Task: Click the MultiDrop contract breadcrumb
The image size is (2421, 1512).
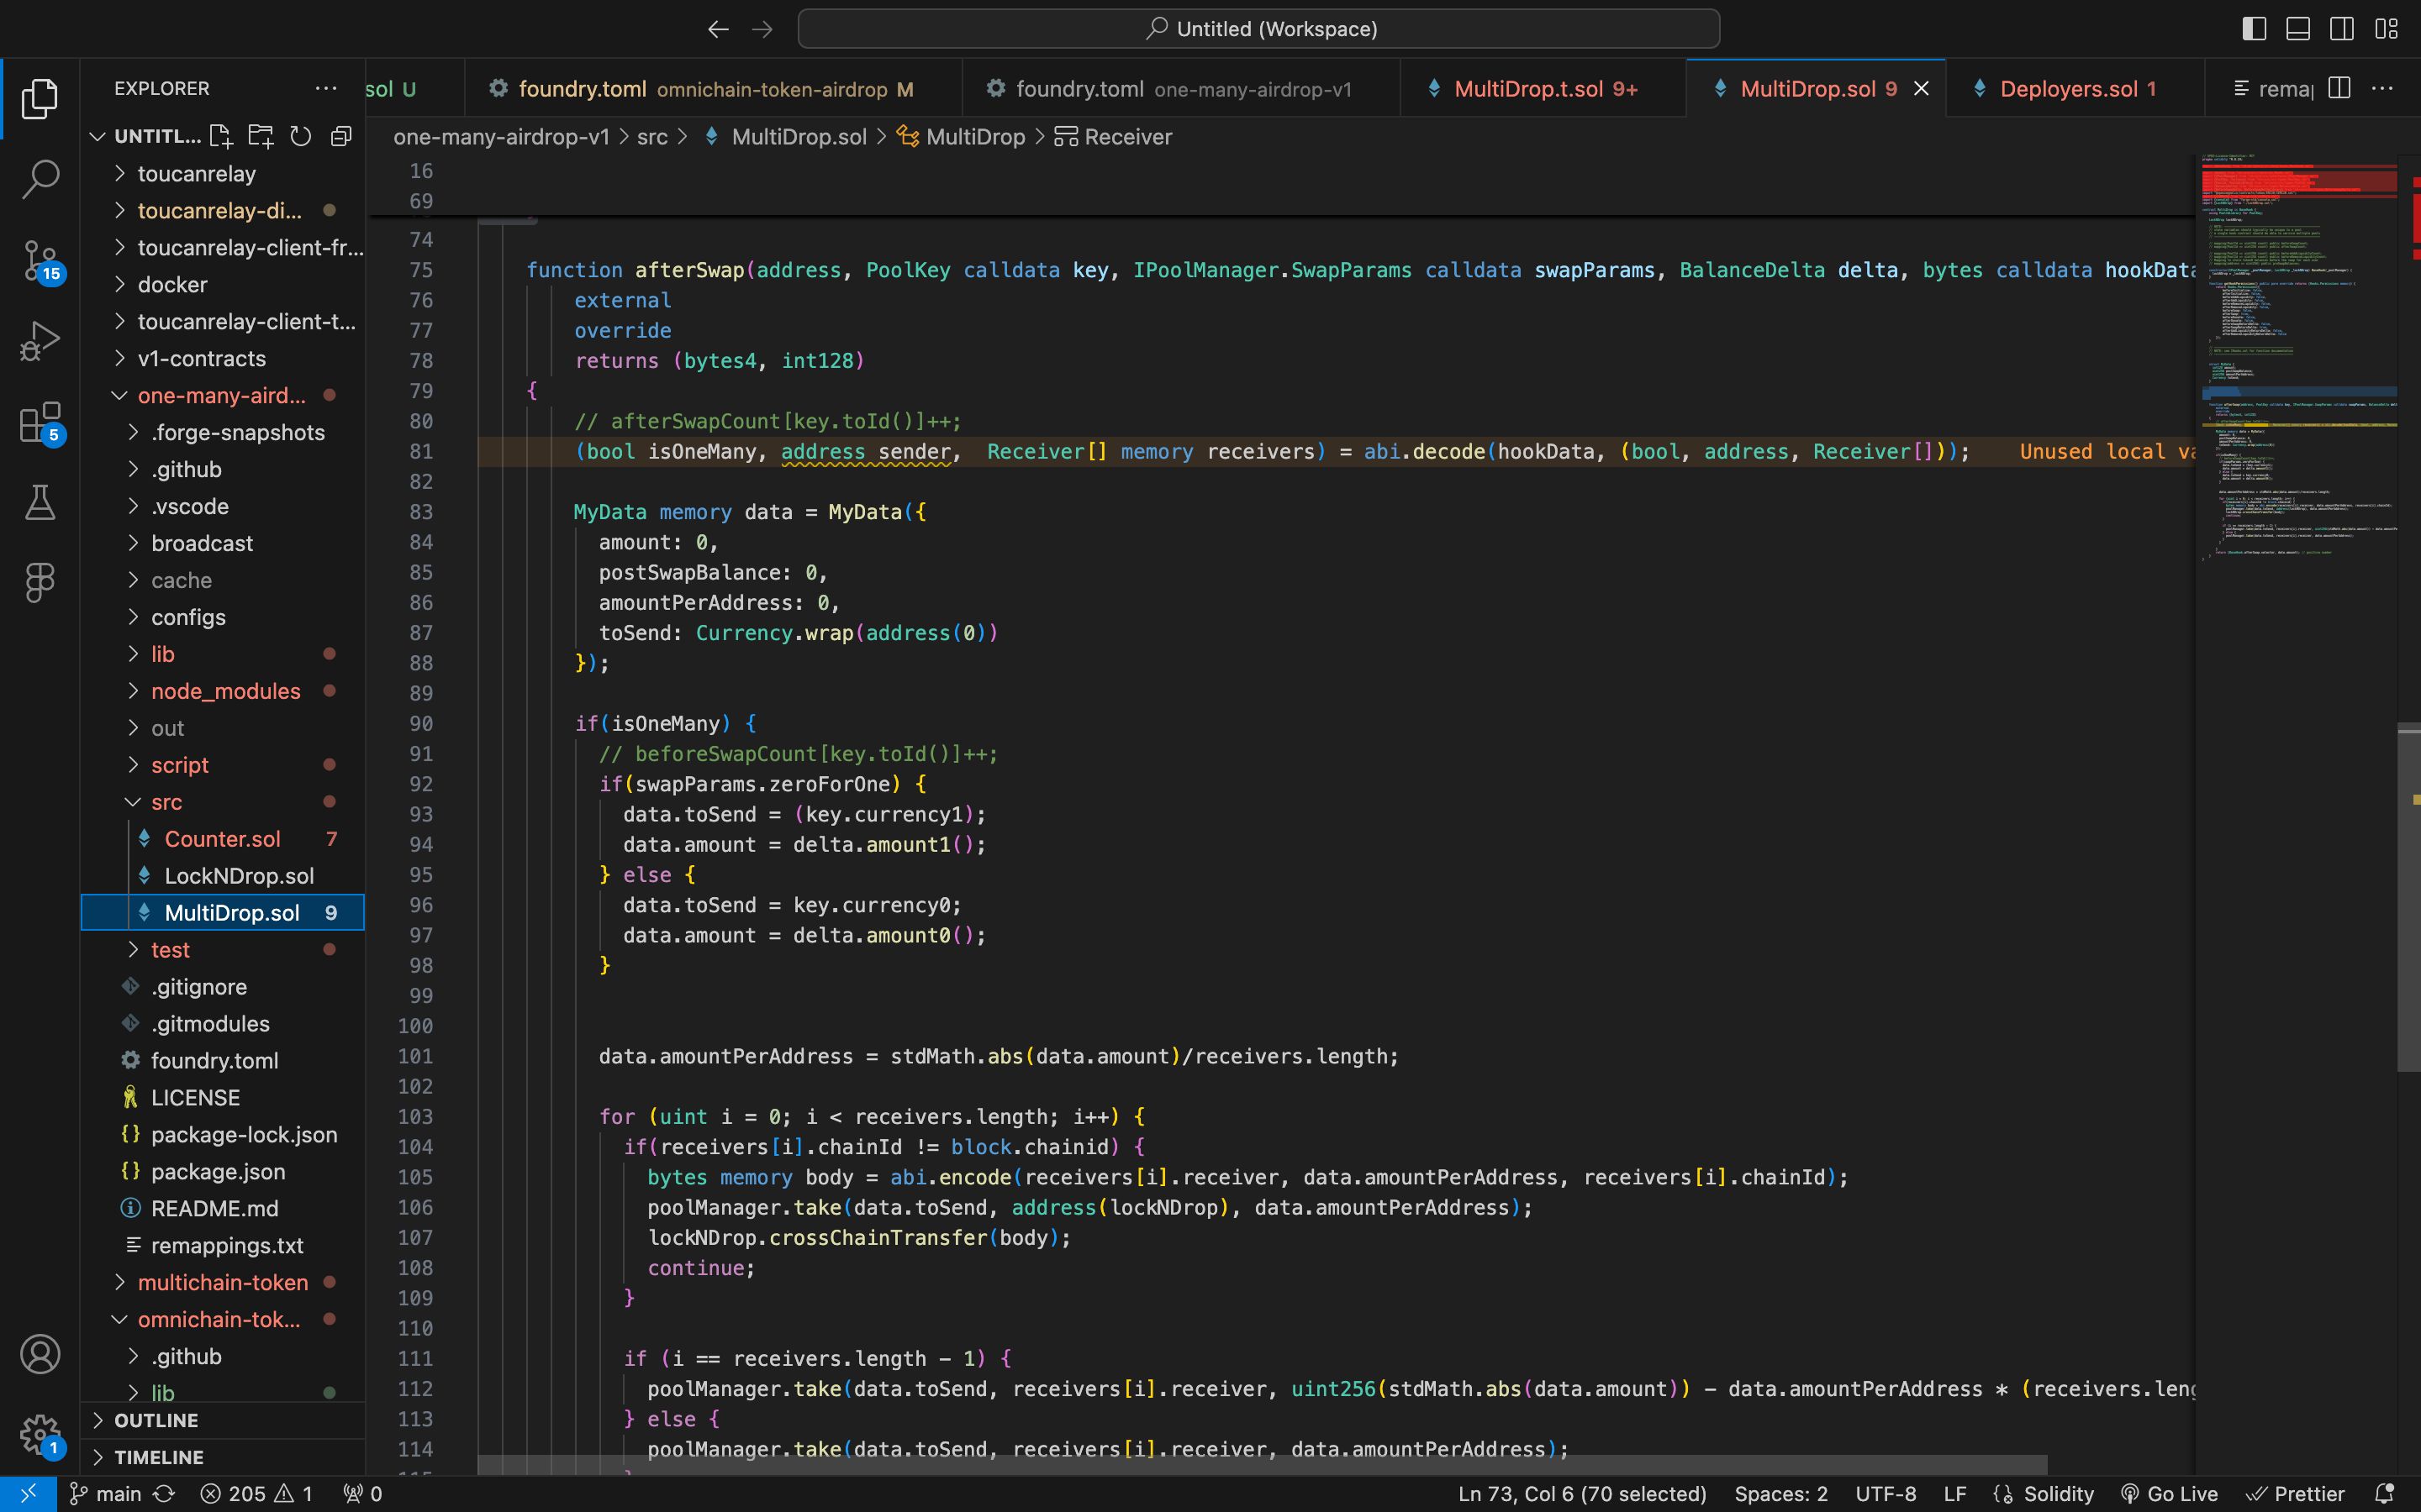Action: pyautogui.click(x=962, y=137)
